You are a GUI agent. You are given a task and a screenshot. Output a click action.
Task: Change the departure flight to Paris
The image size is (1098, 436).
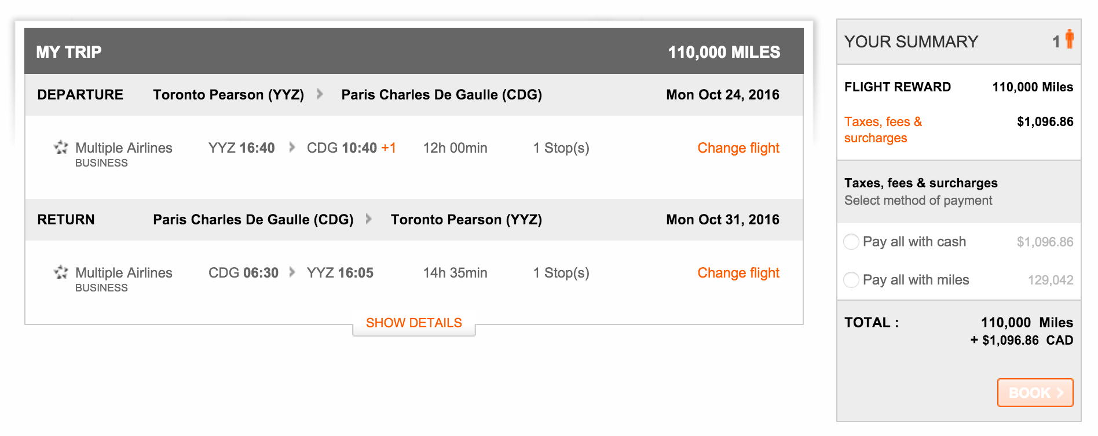(738, 148)
